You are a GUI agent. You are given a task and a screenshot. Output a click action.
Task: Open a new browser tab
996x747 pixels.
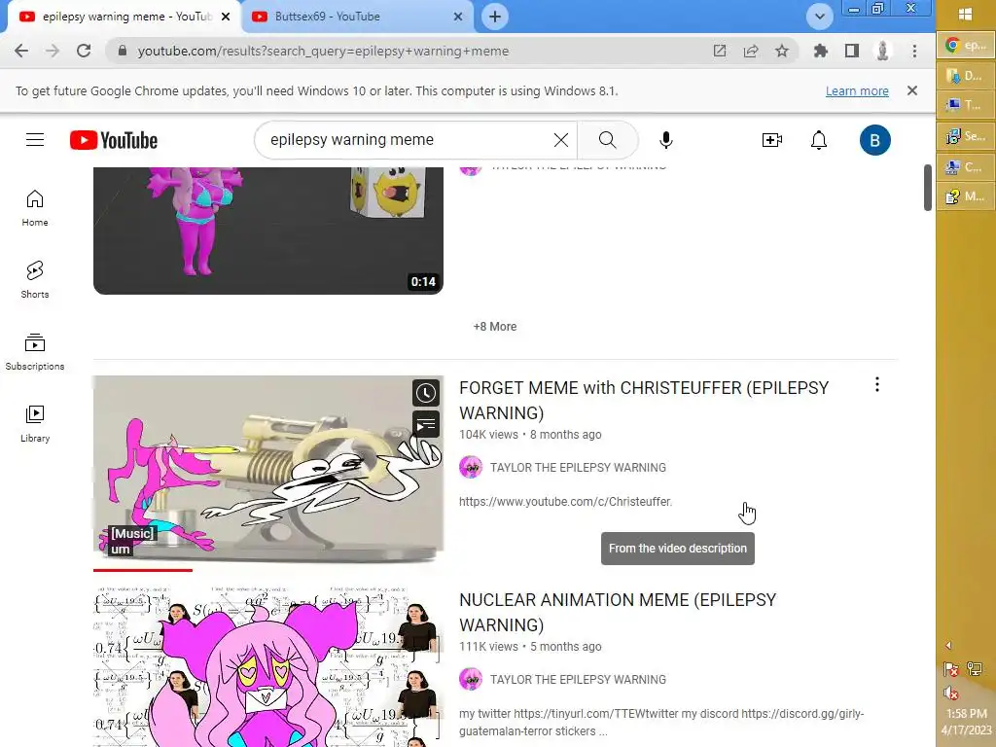tap(495, 17)
